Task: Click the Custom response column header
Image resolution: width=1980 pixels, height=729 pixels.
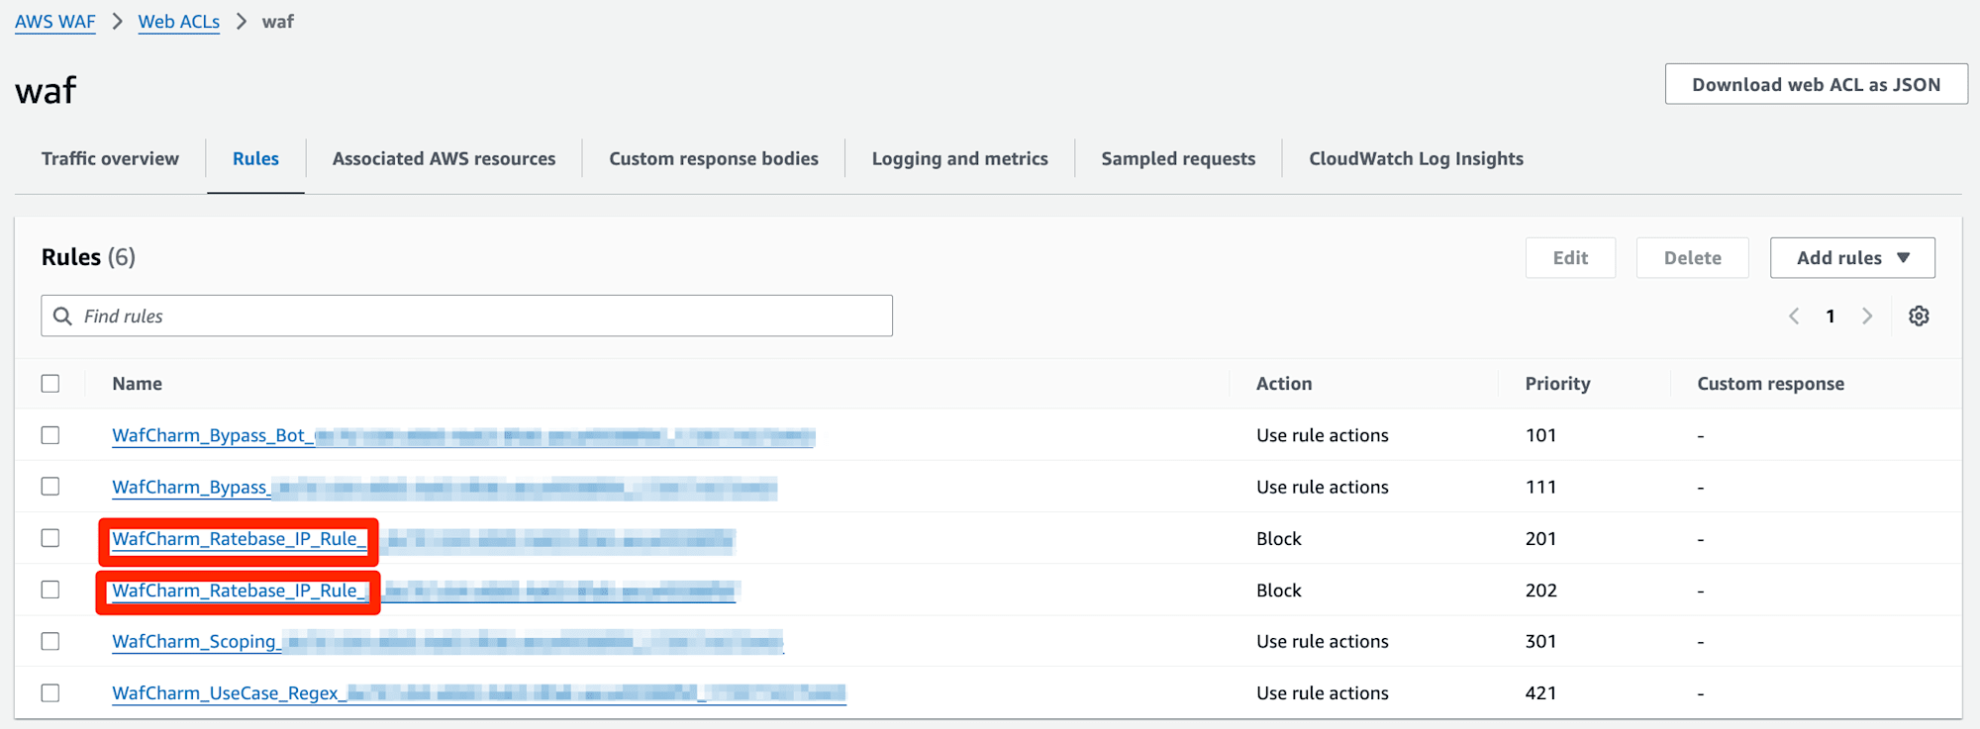Action: [x=1770, y=384]
